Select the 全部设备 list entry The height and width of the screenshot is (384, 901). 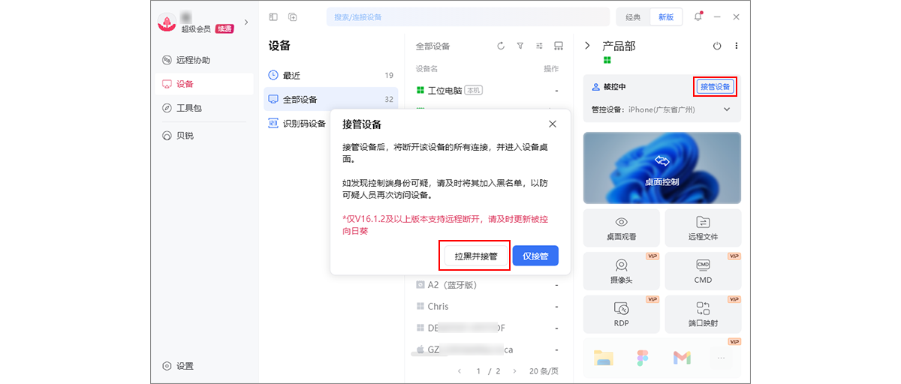(330, 99)
